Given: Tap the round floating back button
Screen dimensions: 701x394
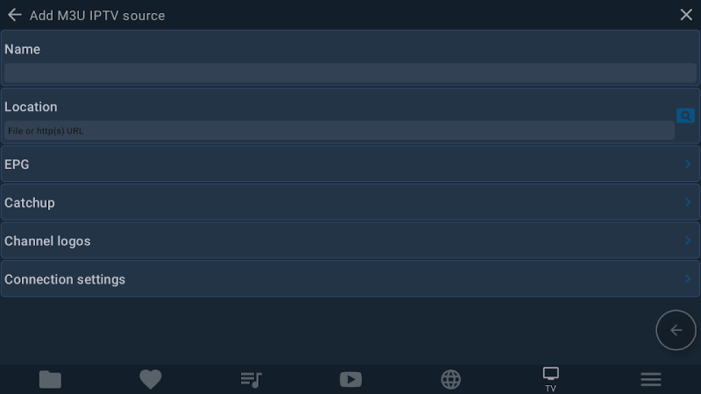Looking at the screenshot, I should click(x=676, y=330).
